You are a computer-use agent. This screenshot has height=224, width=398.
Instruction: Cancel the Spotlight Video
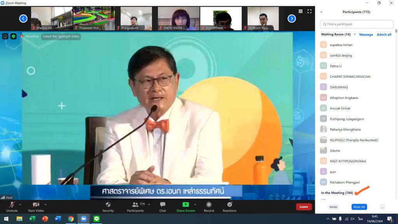61,36
